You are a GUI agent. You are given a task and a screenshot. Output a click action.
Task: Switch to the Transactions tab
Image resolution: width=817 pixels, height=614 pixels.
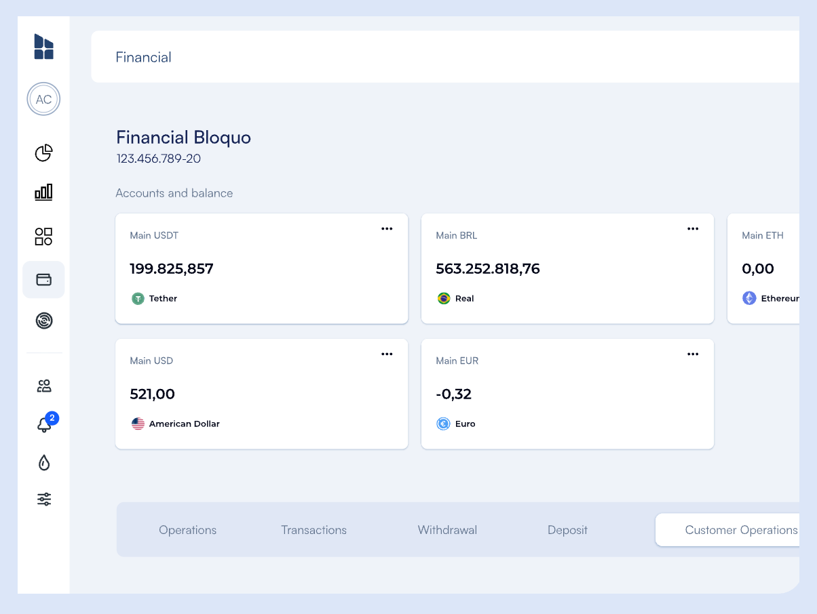click(x=313, y=530)
